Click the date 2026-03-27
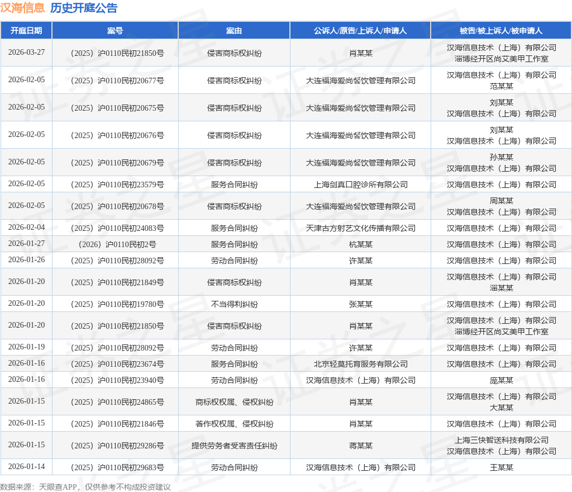 27,52
